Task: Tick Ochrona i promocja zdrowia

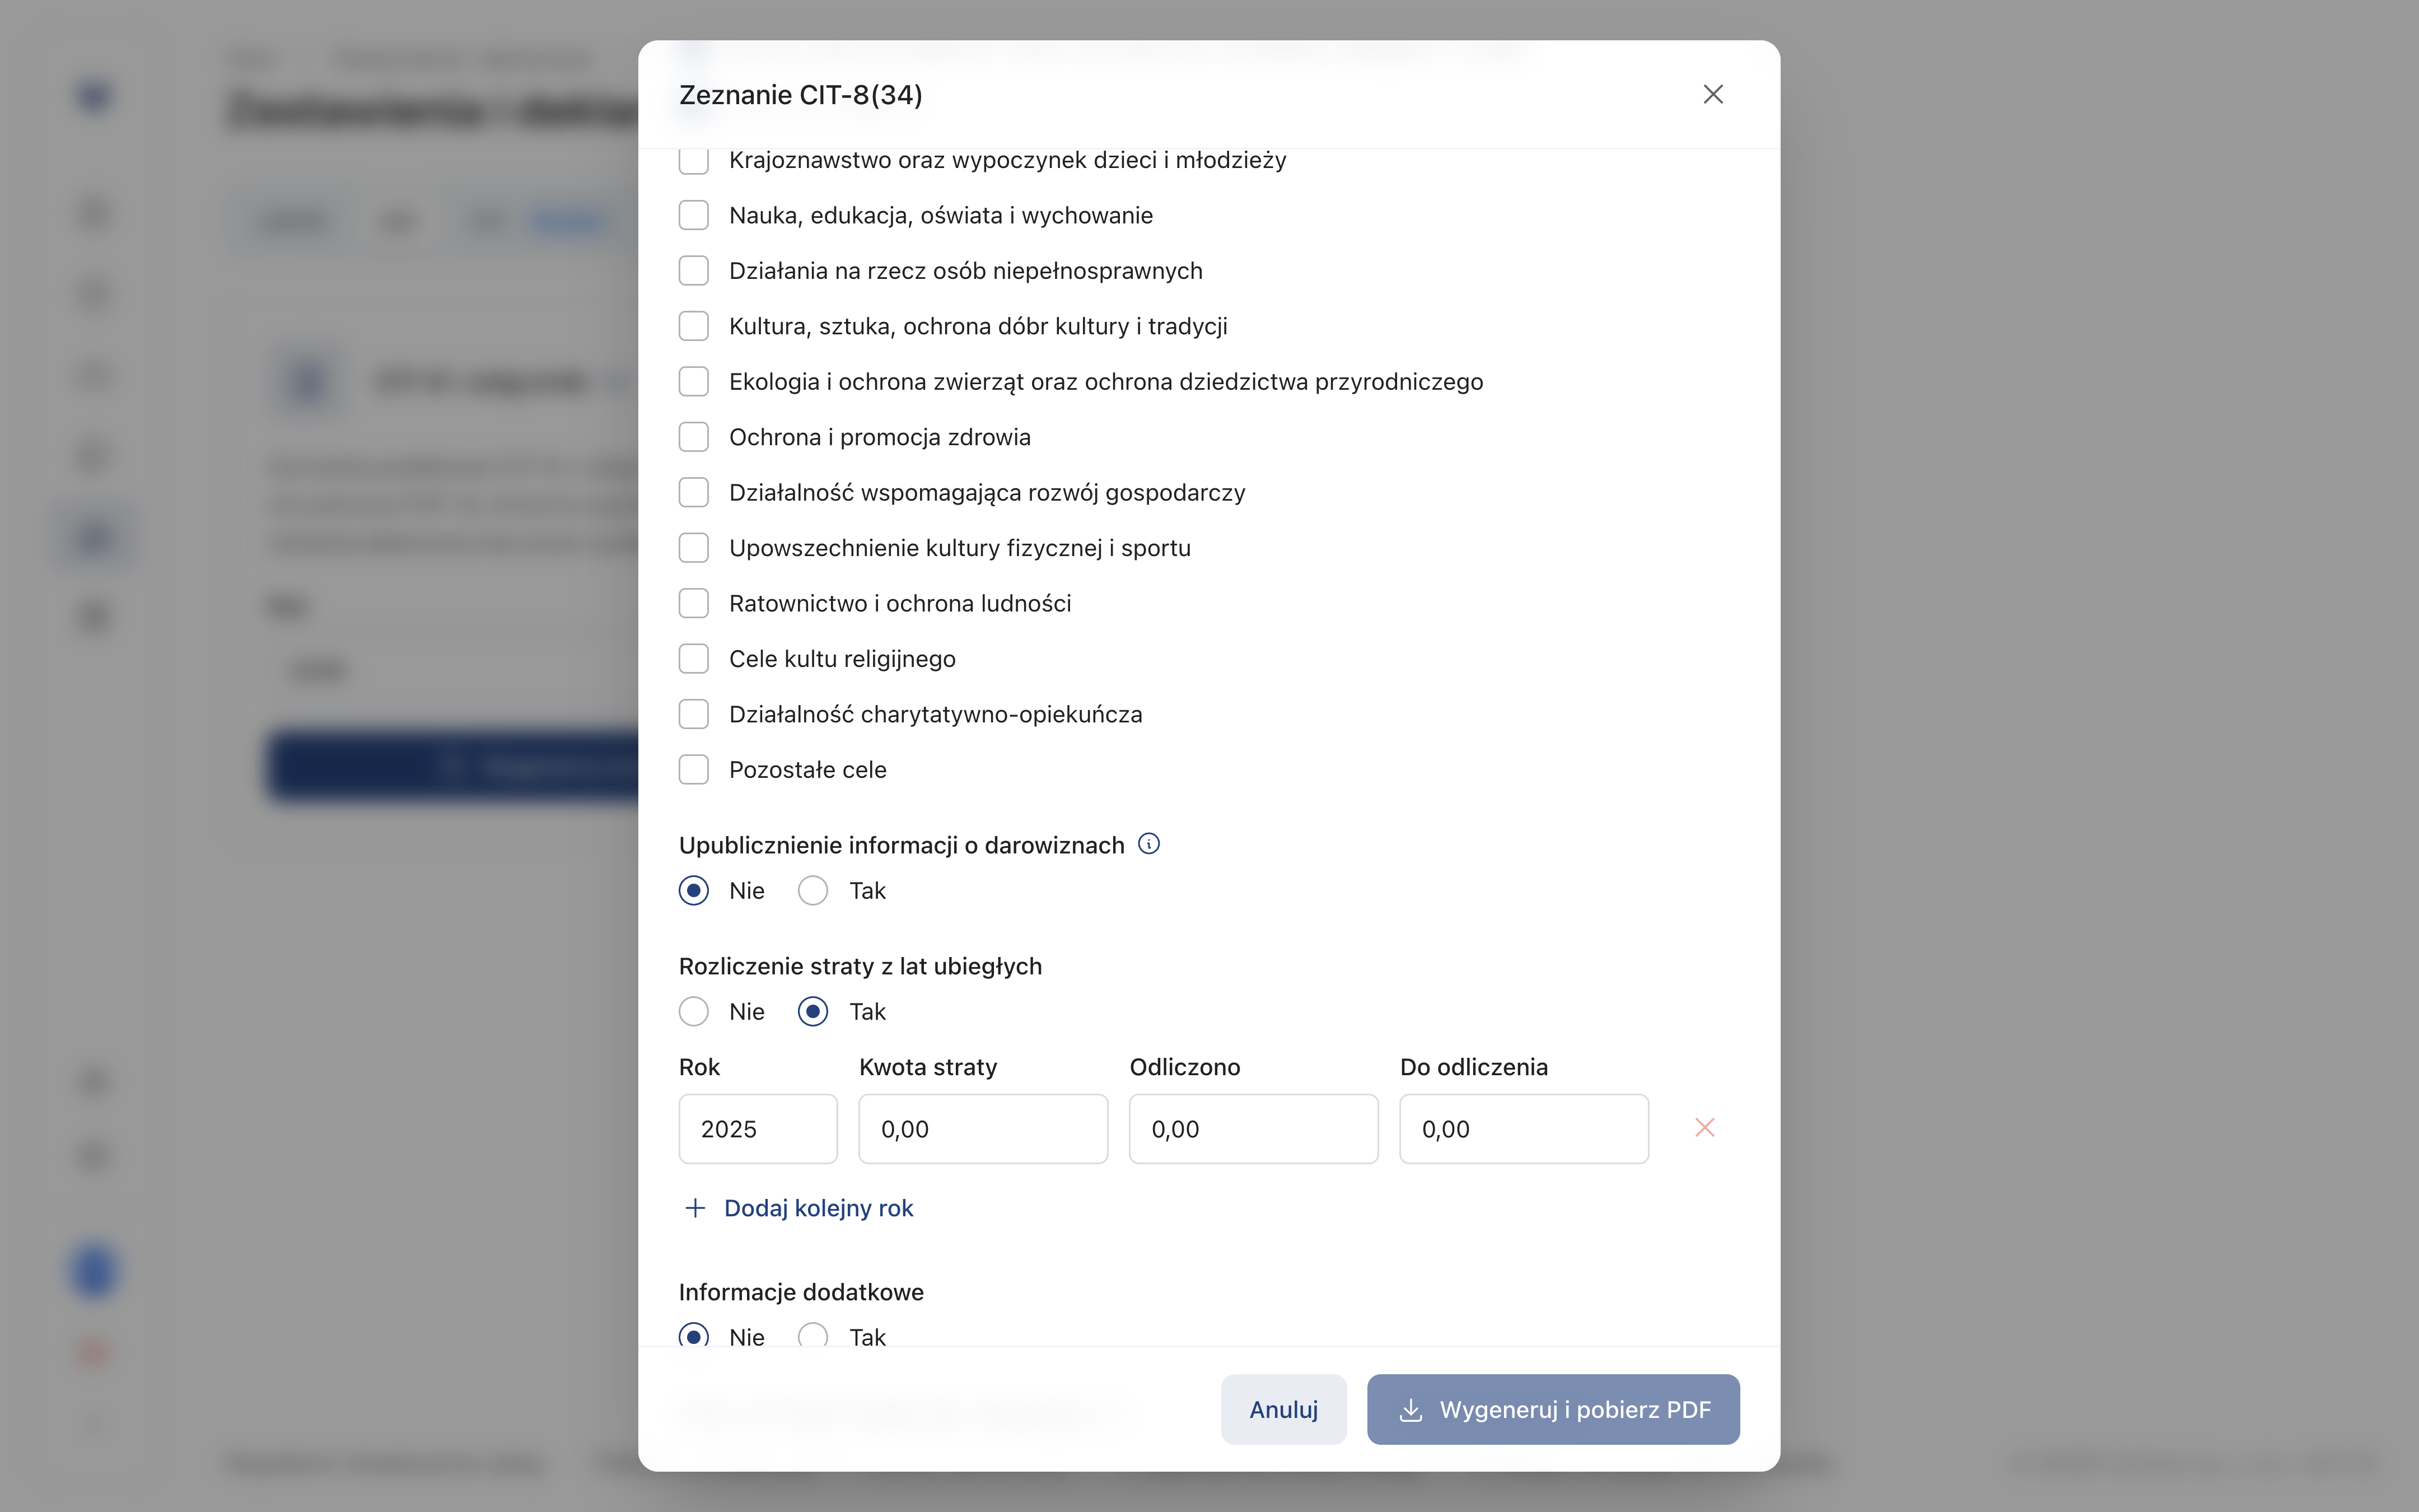Action: coord(694,437)
